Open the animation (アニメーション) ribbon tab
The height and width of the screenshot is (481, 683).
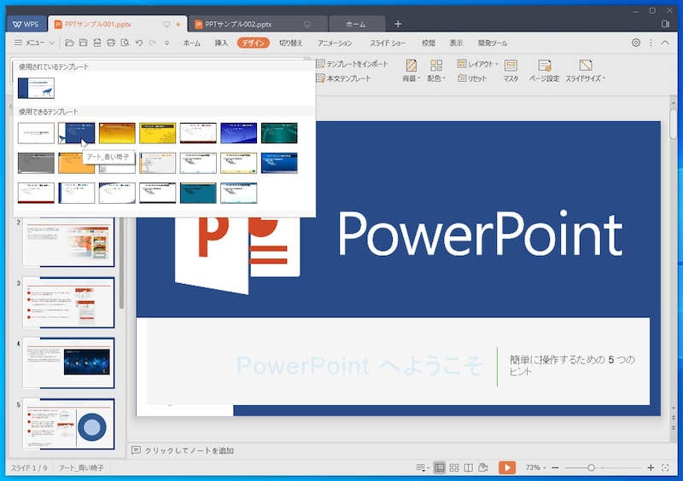coord(335,43)
